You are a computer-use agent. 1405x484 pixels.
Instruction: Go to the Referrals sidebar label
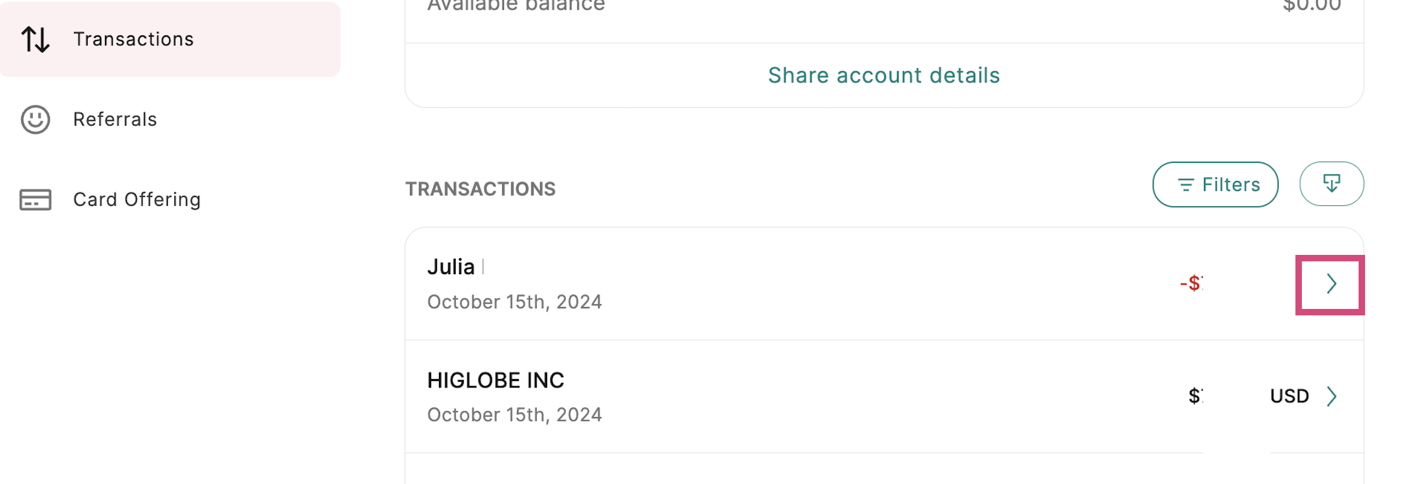pos(115,120)
